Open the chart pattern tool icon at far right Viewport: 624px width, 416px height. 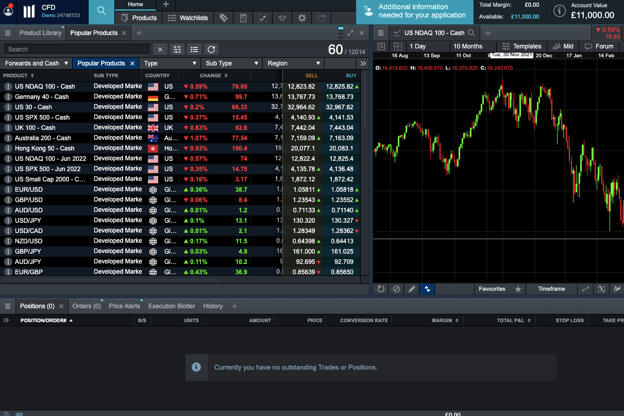tap(617, 289)
